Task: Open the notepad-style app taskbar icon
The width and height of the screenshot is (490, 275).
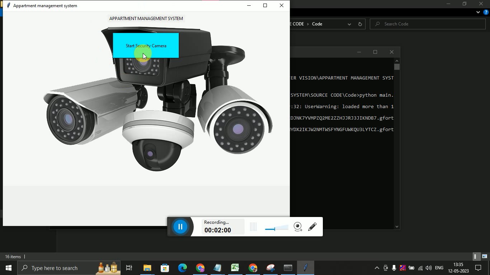Action: [x=217, y=268]
